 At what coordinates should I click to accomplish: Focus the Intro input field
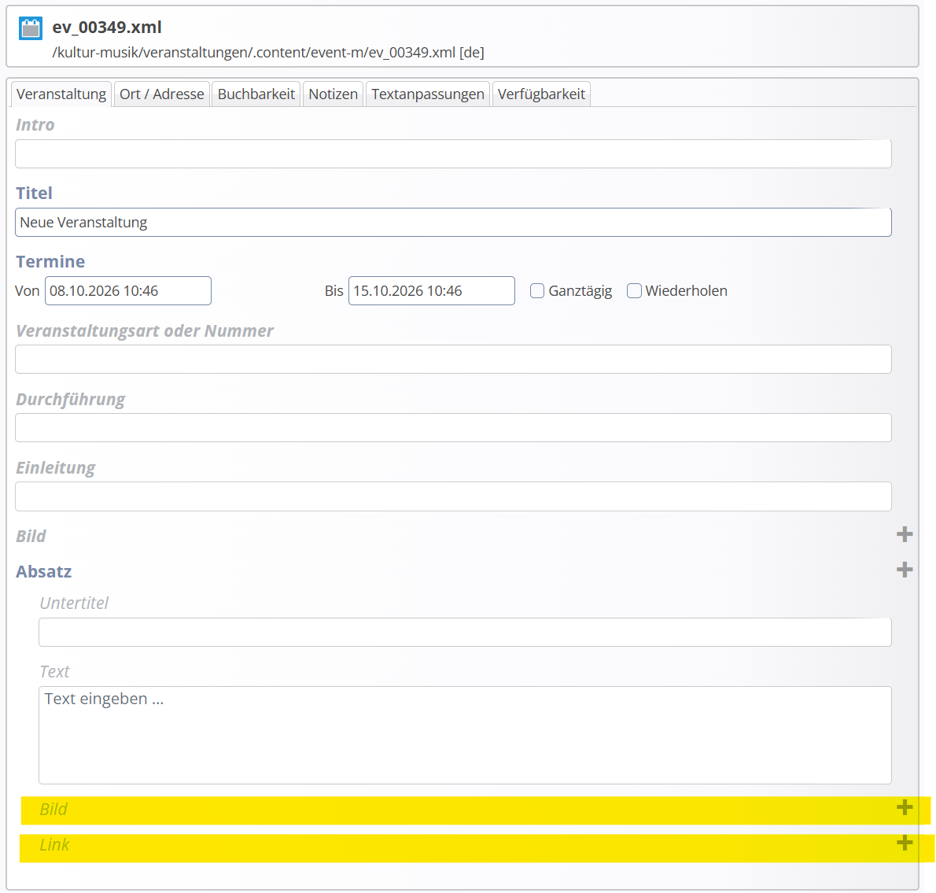click(453, 154)
